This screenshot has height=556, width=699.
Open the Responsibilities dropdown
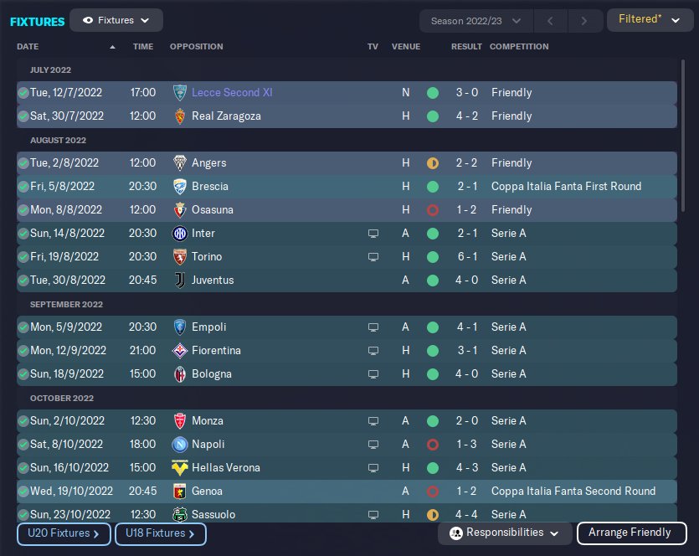point(505,533)
